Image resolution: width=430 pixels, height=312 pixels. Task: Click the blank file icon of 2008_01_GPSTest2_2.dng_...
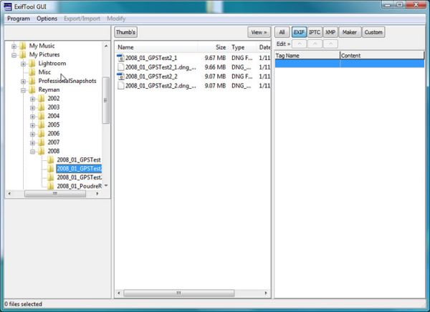pyautogui.click(x=120, y=86)
